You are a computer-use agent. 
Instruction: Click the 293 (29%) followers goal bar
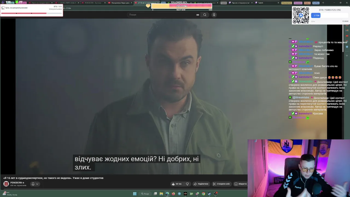pos(182,6)
